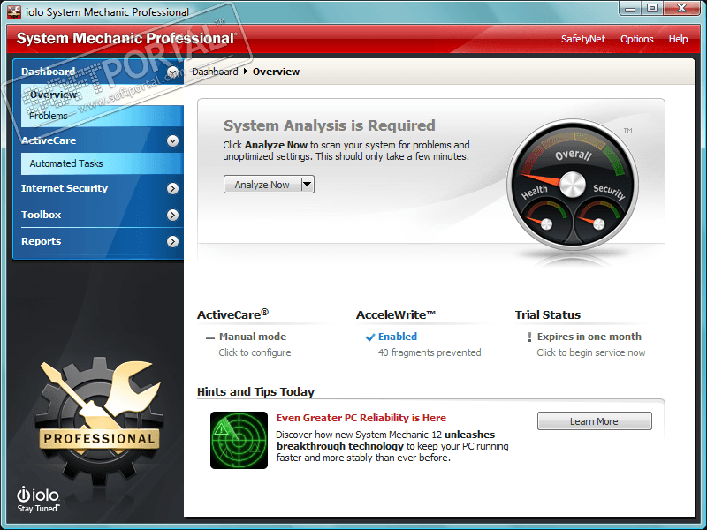Open the Help menu
The height and width of the screenshot is (530, 707).
click(x=678, y=39)
